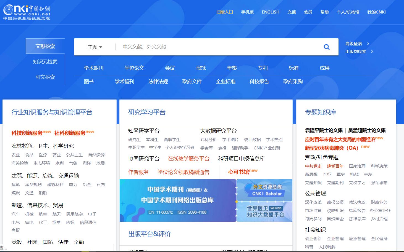Select the 会议 database
Image resolution: width=404 pixels, height=252 pixels.
click(x=170, y=68)
